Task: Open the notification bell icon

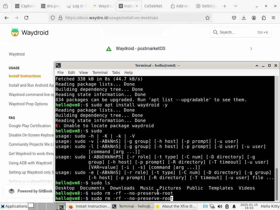Action: tap(234, 206)
